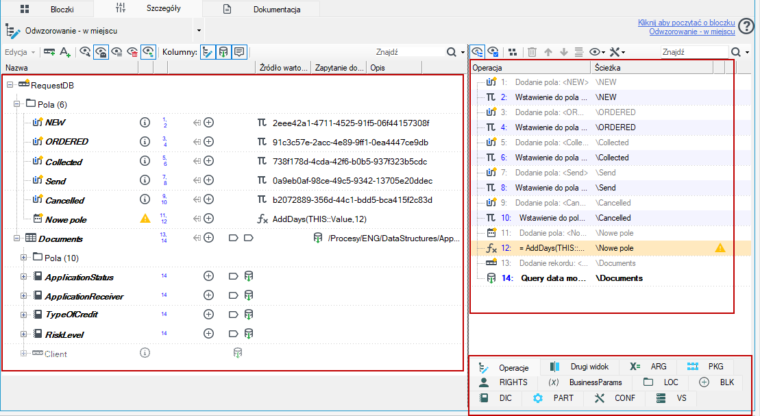This screenshot has width=760, height=416.
Task: Toggle the eye tree view in operations toolbar
Action: 478,52
